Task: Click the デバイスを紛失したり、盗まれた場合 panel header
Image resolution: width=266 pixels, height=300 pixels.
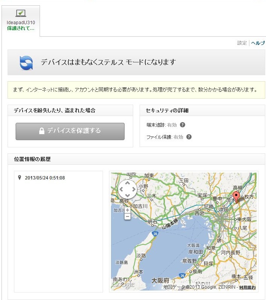Action: [x=54, y=110]
